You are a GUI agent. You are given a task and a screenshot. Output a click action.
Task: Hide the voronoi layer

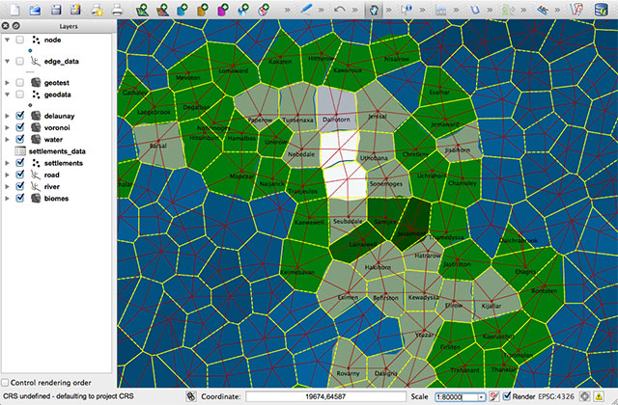point(20,127)
